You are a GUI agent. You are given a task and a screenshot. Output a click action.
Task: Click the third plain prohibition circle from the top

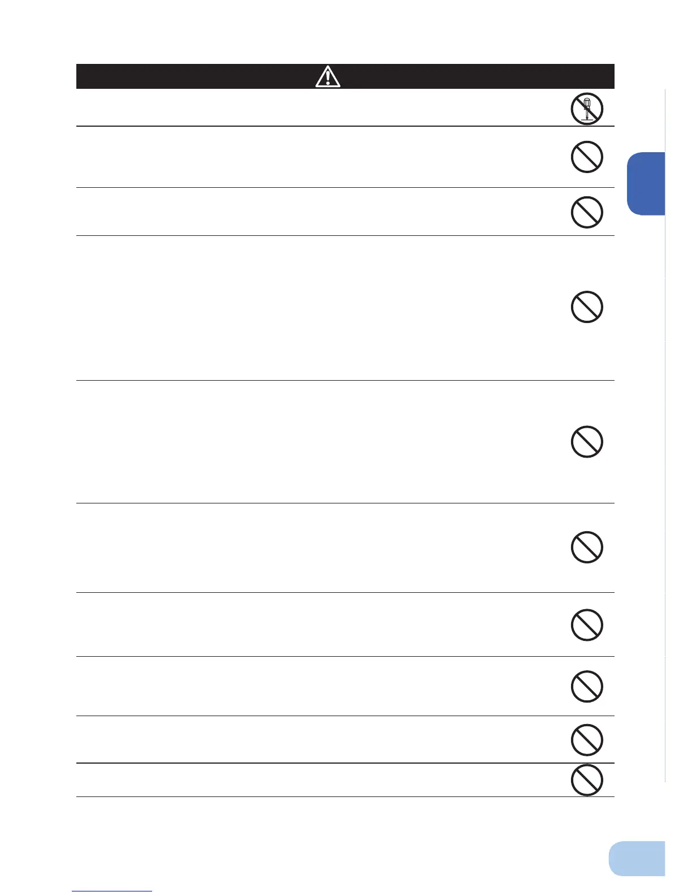coord(587,307)
